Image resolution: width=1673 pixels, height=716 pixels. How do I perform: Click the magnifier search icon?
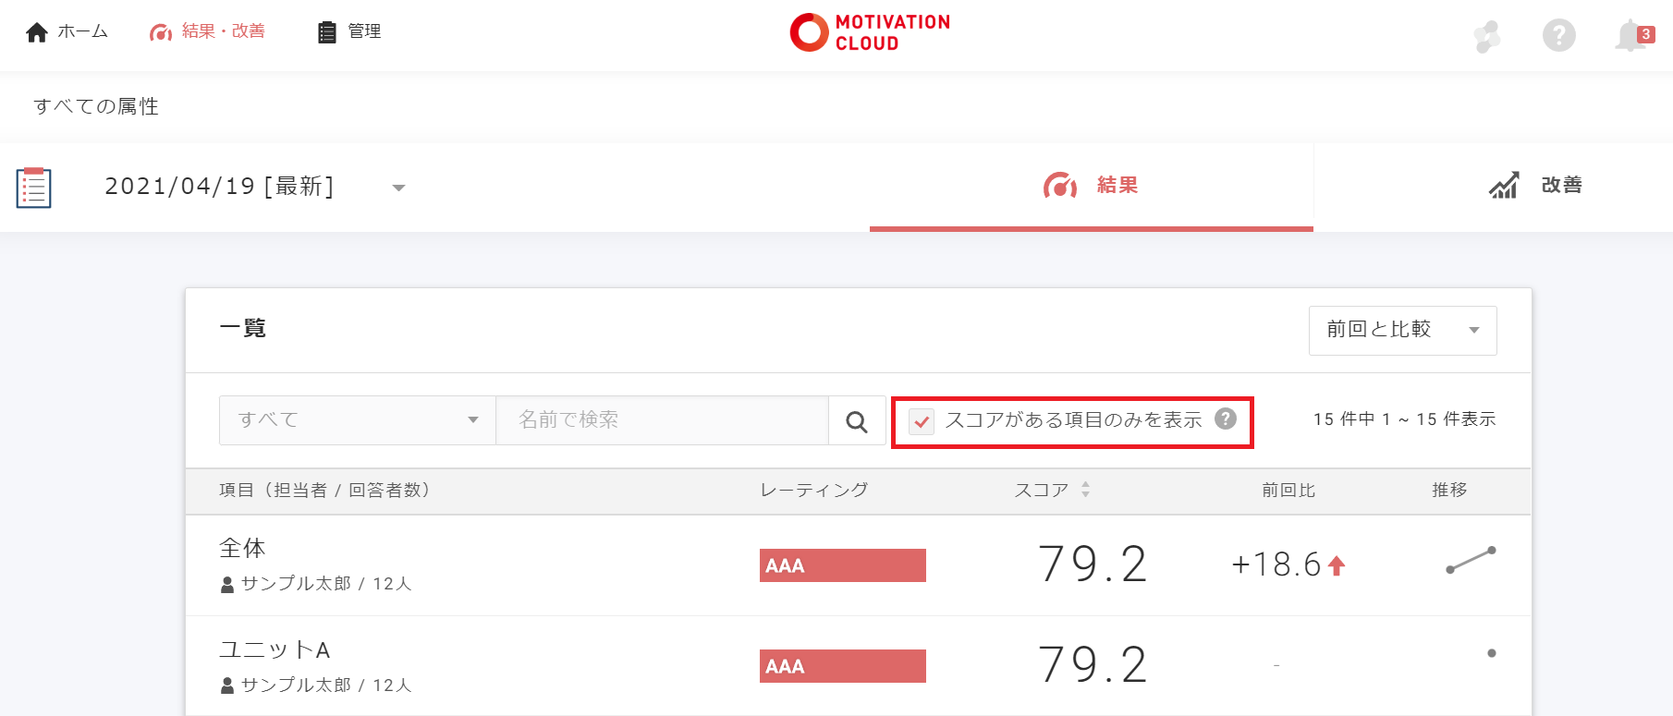coord(857,421)
